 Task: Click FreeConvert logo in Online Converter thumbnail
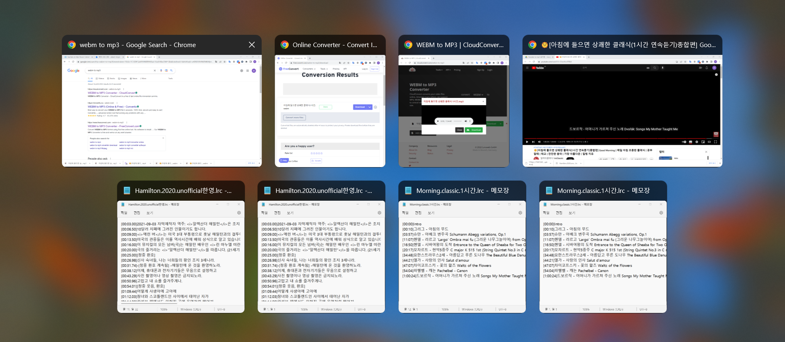(x=289, y=69)
